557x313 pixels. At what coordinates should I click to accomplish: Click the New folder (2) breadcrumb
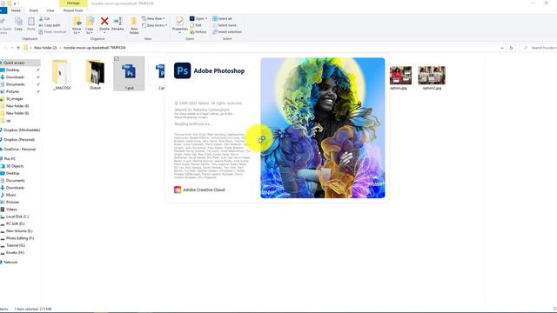[45, 48]
